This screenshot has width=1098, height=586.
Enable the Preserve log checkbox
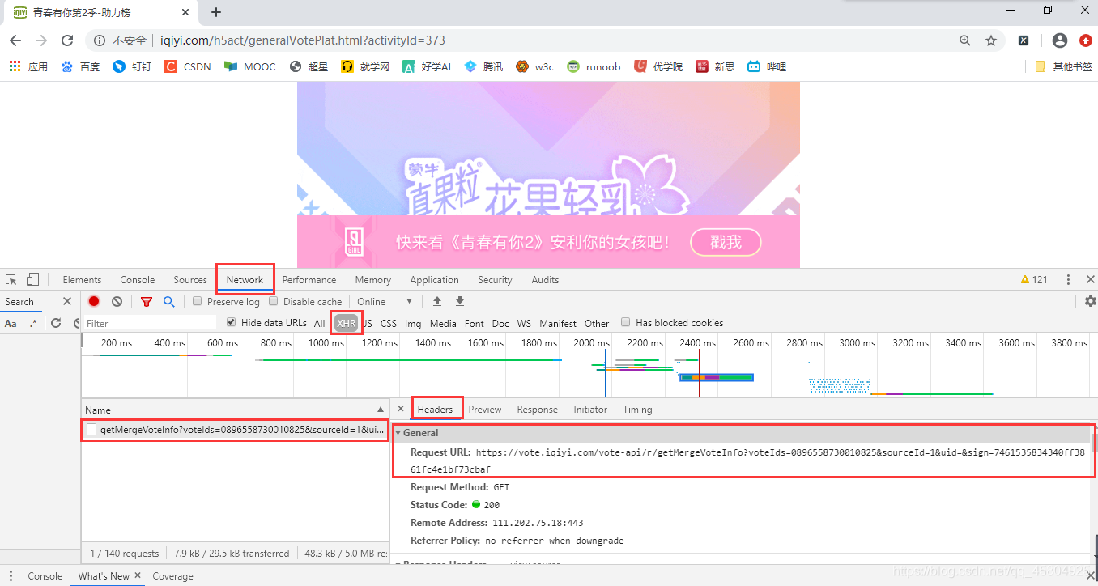(x=197, y=301)
